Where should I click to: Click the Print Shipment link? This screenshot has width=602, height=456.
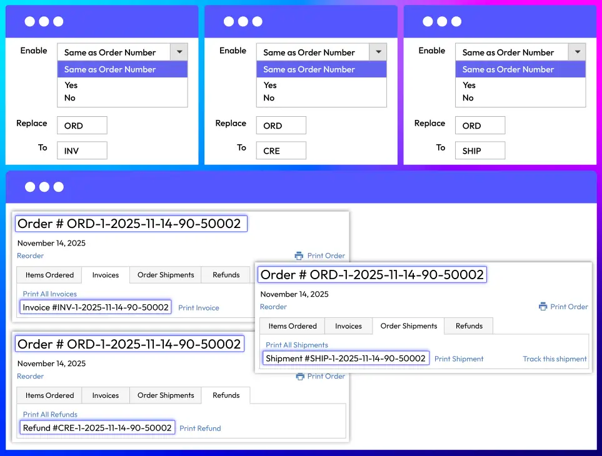click(x=459, y=359)
